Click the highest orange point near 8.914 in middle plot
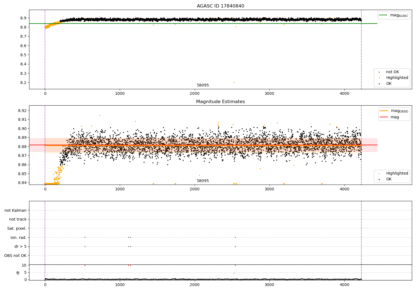Image resolution: width=416 pixels, height=291 pixels. 100,115
